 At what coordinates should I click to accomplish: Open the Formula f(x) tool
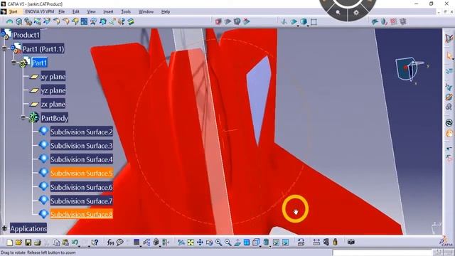[110, 242]
